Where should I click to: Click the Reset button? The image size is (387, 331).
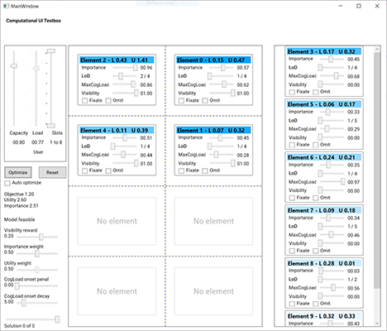52,172
